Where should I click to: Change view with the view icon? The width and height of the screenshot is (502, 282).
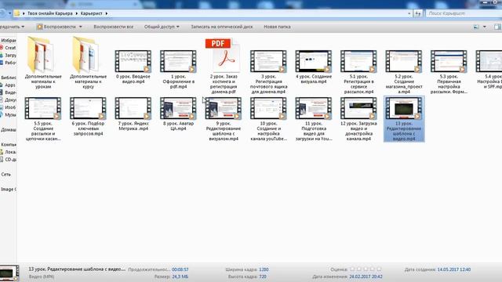[x=476, y=27]
